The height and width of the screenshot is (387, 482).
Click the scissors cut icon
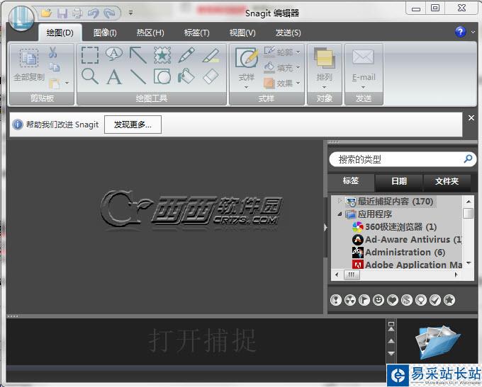click(53, 52)
